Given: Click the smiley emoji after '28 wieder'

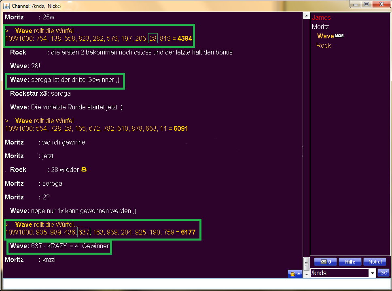Looking at the screenshot, I should 84,170.
